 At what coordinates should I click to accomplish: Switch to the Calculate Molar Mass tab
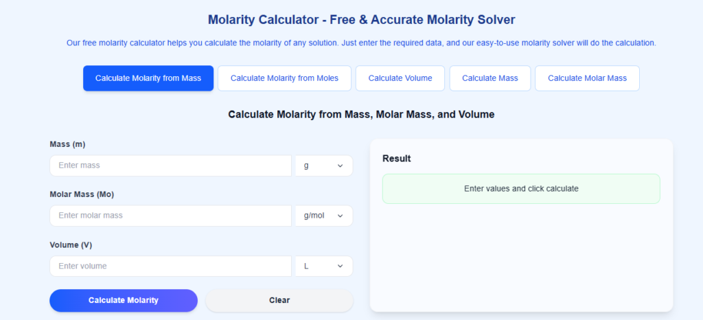tap(587, 78)
